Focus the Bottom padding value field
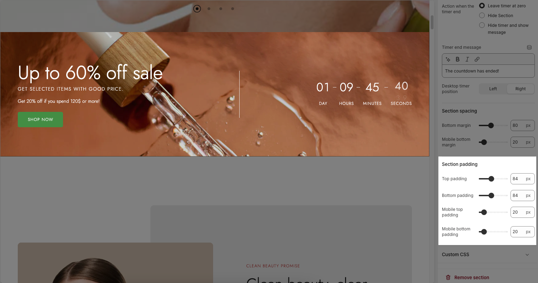 [x=522, y=196]
